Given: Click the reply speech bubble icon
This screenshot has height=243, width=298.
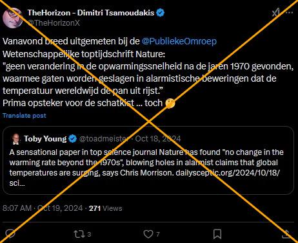Looking at the screenshot, I should [x=10, y=234].
